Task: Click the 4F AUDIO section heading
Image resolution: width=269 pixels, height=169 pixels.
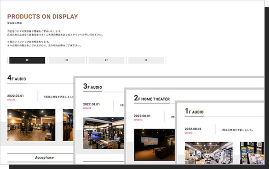Action: [17, 78]
